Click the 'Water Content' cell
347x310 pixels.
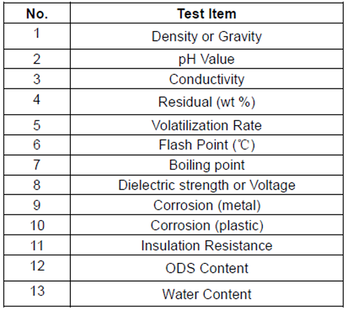(x=207, y=294)
